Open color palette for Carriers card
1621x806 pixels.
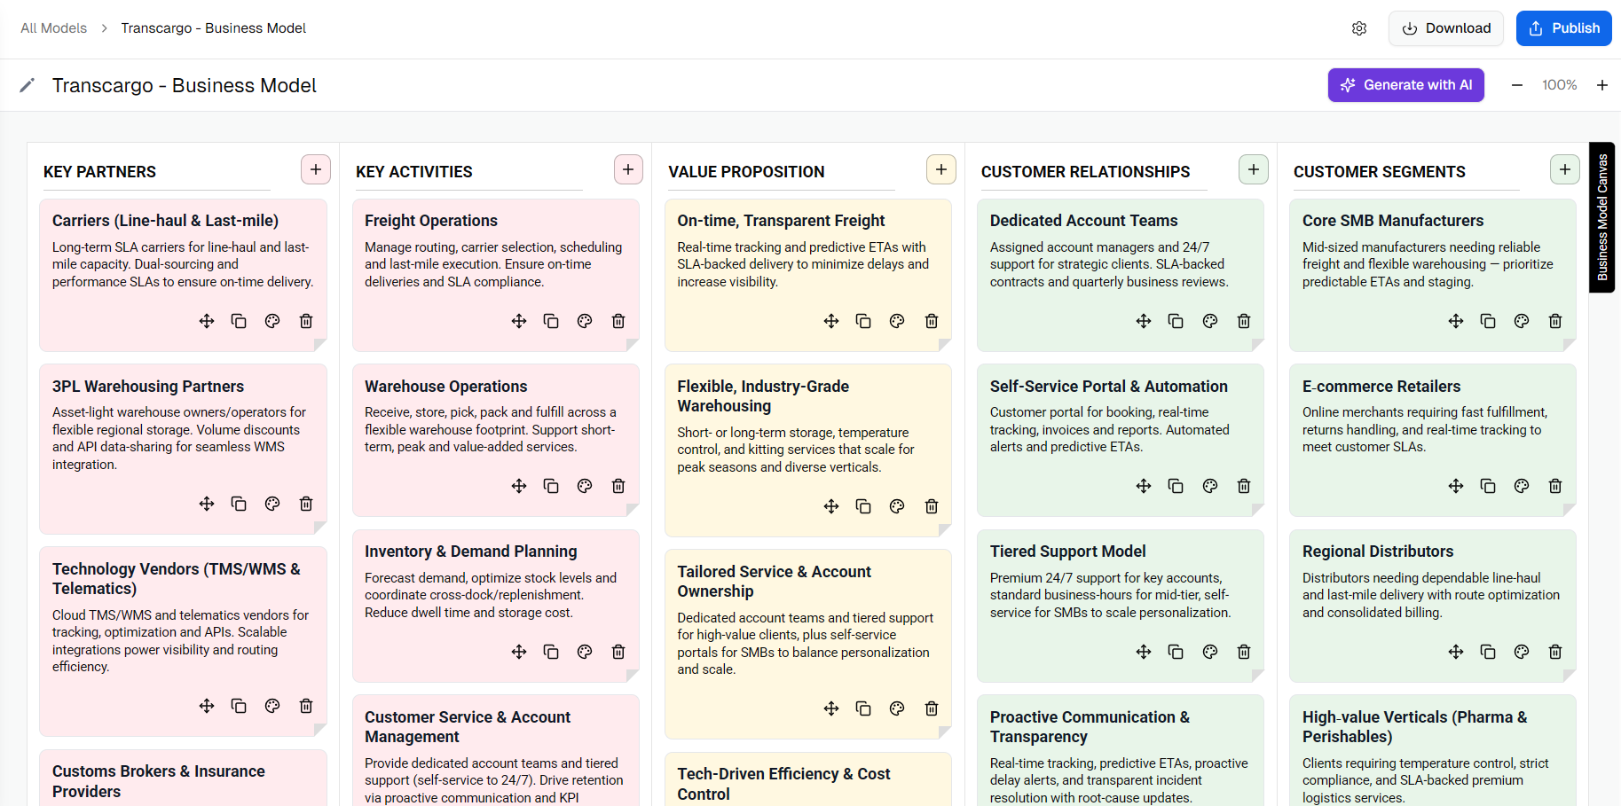pyautogui.click(x=272, y=321)
